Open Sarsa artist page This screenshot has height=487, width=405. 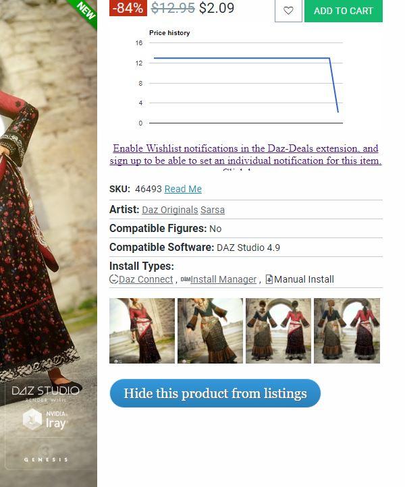pos(213,210)
